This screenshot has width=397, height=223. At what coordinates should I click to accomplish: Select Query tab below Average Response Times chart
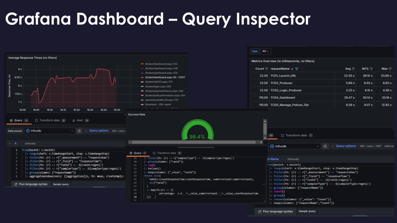coord(19,120)
